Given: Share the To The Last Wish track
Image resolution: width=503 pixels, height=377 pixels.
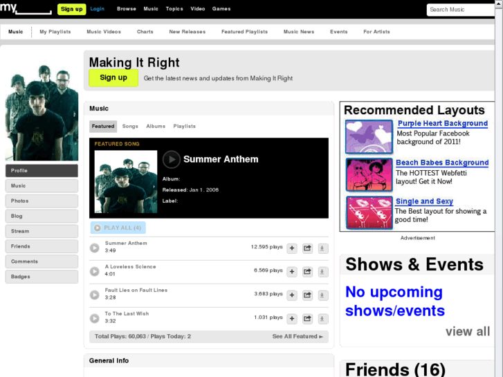Looking at the screenshot, I should click(x=307, y=319).
